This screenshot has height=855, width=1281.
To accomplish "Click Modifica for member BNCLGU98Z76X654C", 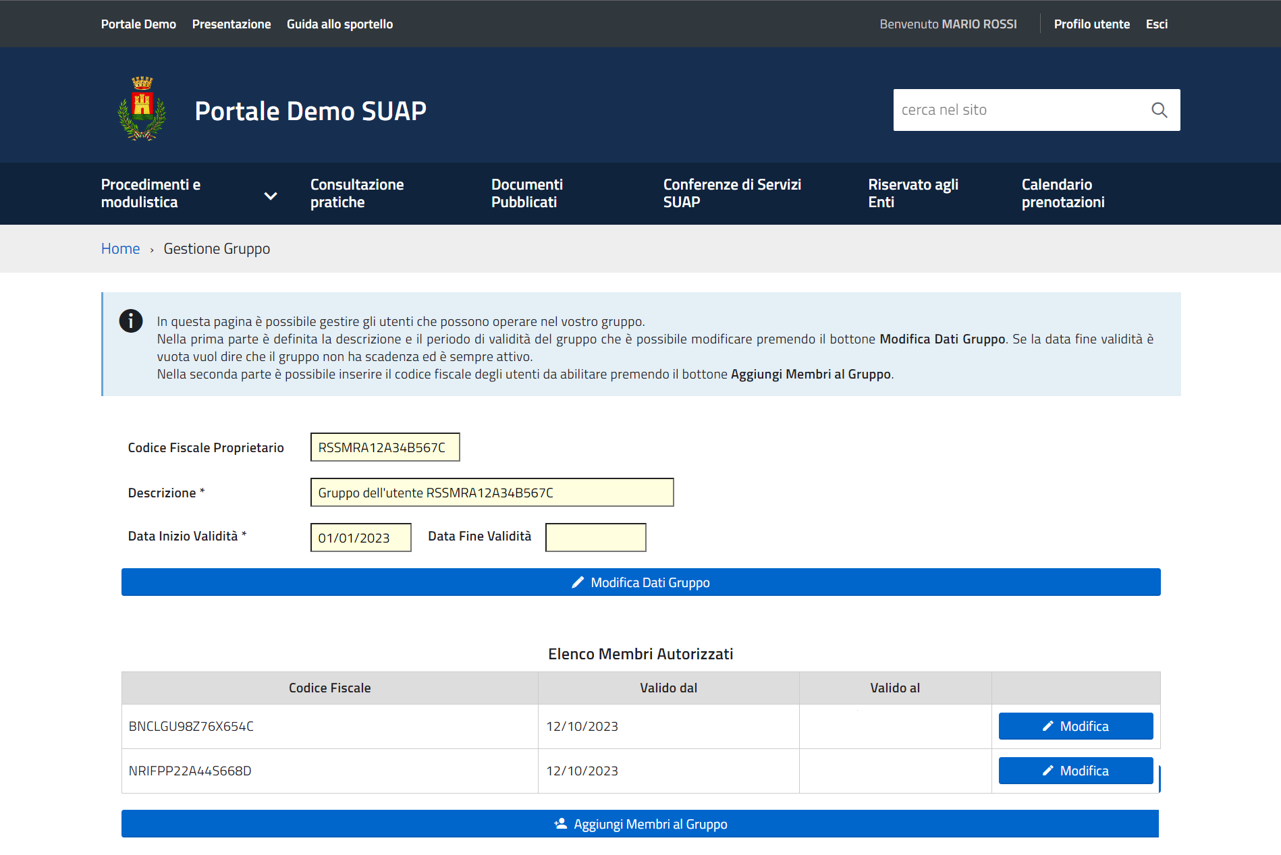I will click(1075, 726).
